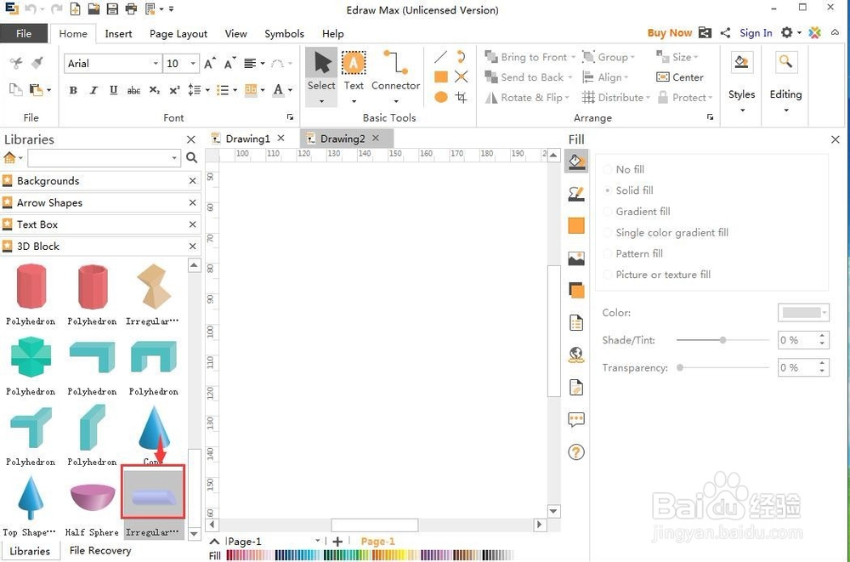Select the orange fill color sidebar swatch
Image resolution: width=850 pixels, height=562 pixels.
point(576,226)
